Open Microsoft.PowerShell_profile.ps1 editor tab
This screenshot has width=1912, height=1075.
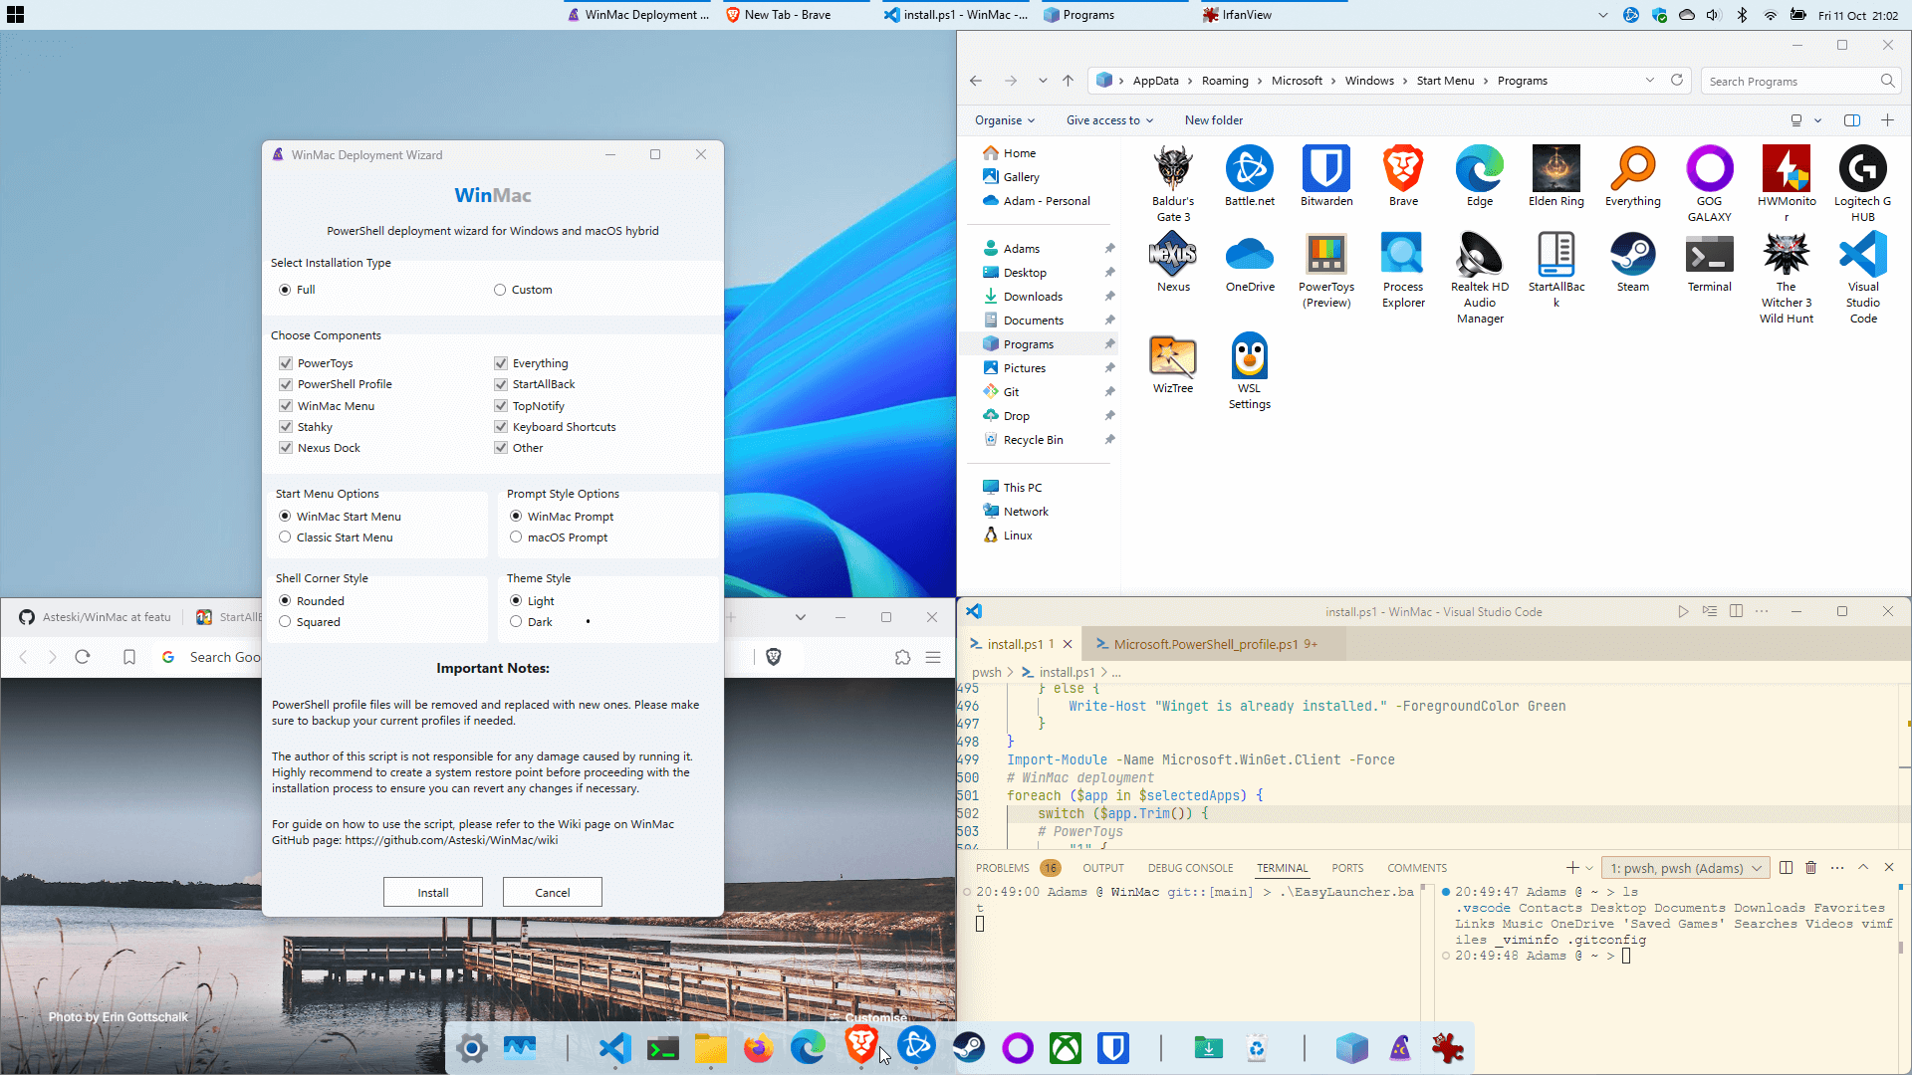[x=1205, y=644]
